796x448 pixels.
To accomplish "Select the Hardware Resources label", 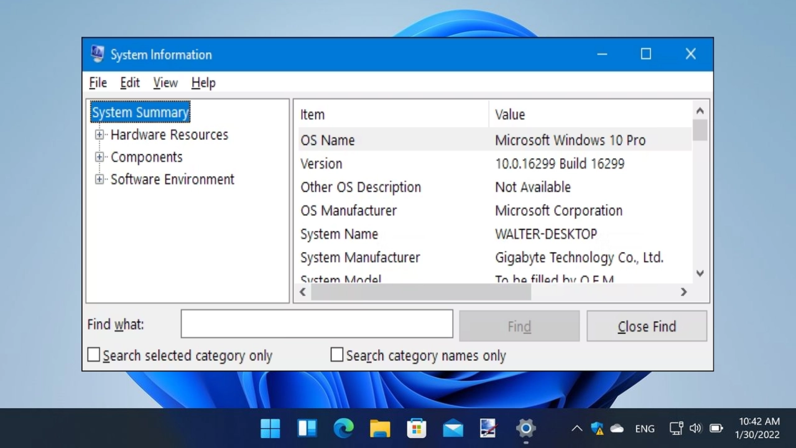I will pos(169,134).
